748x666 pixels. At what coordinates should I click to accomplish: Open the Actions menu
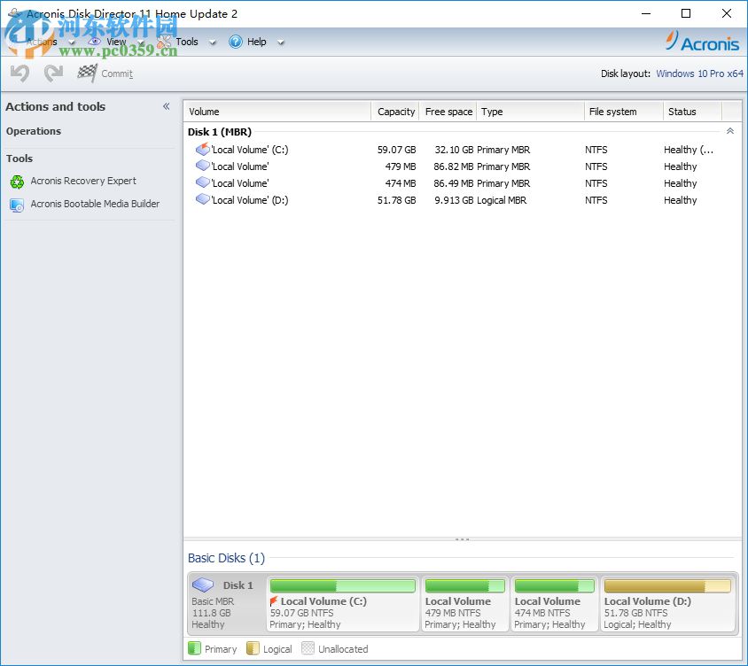(43, 42)
